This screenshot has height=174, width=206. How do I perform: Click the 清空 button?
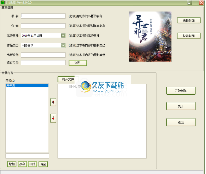click(x=43, y=164)
